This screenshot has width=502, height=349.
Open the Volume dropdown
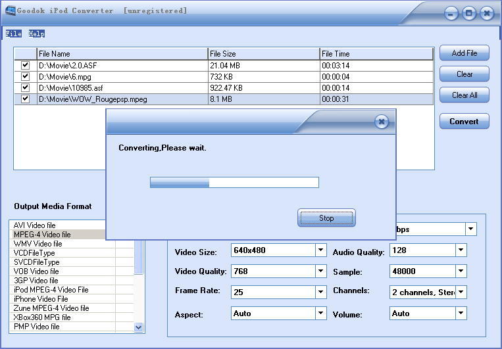click(461, 313)
